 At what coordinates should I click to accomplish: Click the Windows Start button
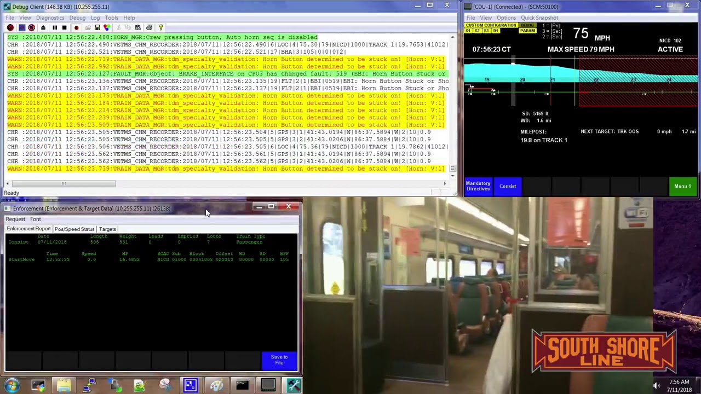[x=12, y=385]
